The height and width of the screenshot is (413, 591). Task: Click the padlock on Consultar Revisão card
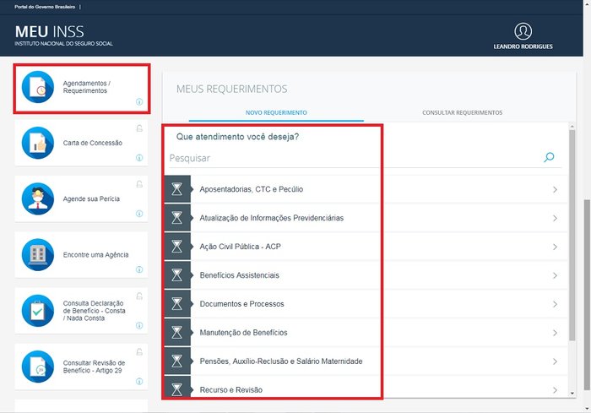click(139, 352)
